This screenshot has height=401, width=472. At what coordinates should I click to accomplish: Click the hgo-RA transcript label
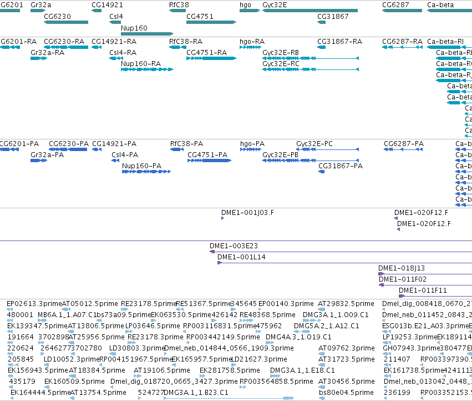click(x=252, y=42)
